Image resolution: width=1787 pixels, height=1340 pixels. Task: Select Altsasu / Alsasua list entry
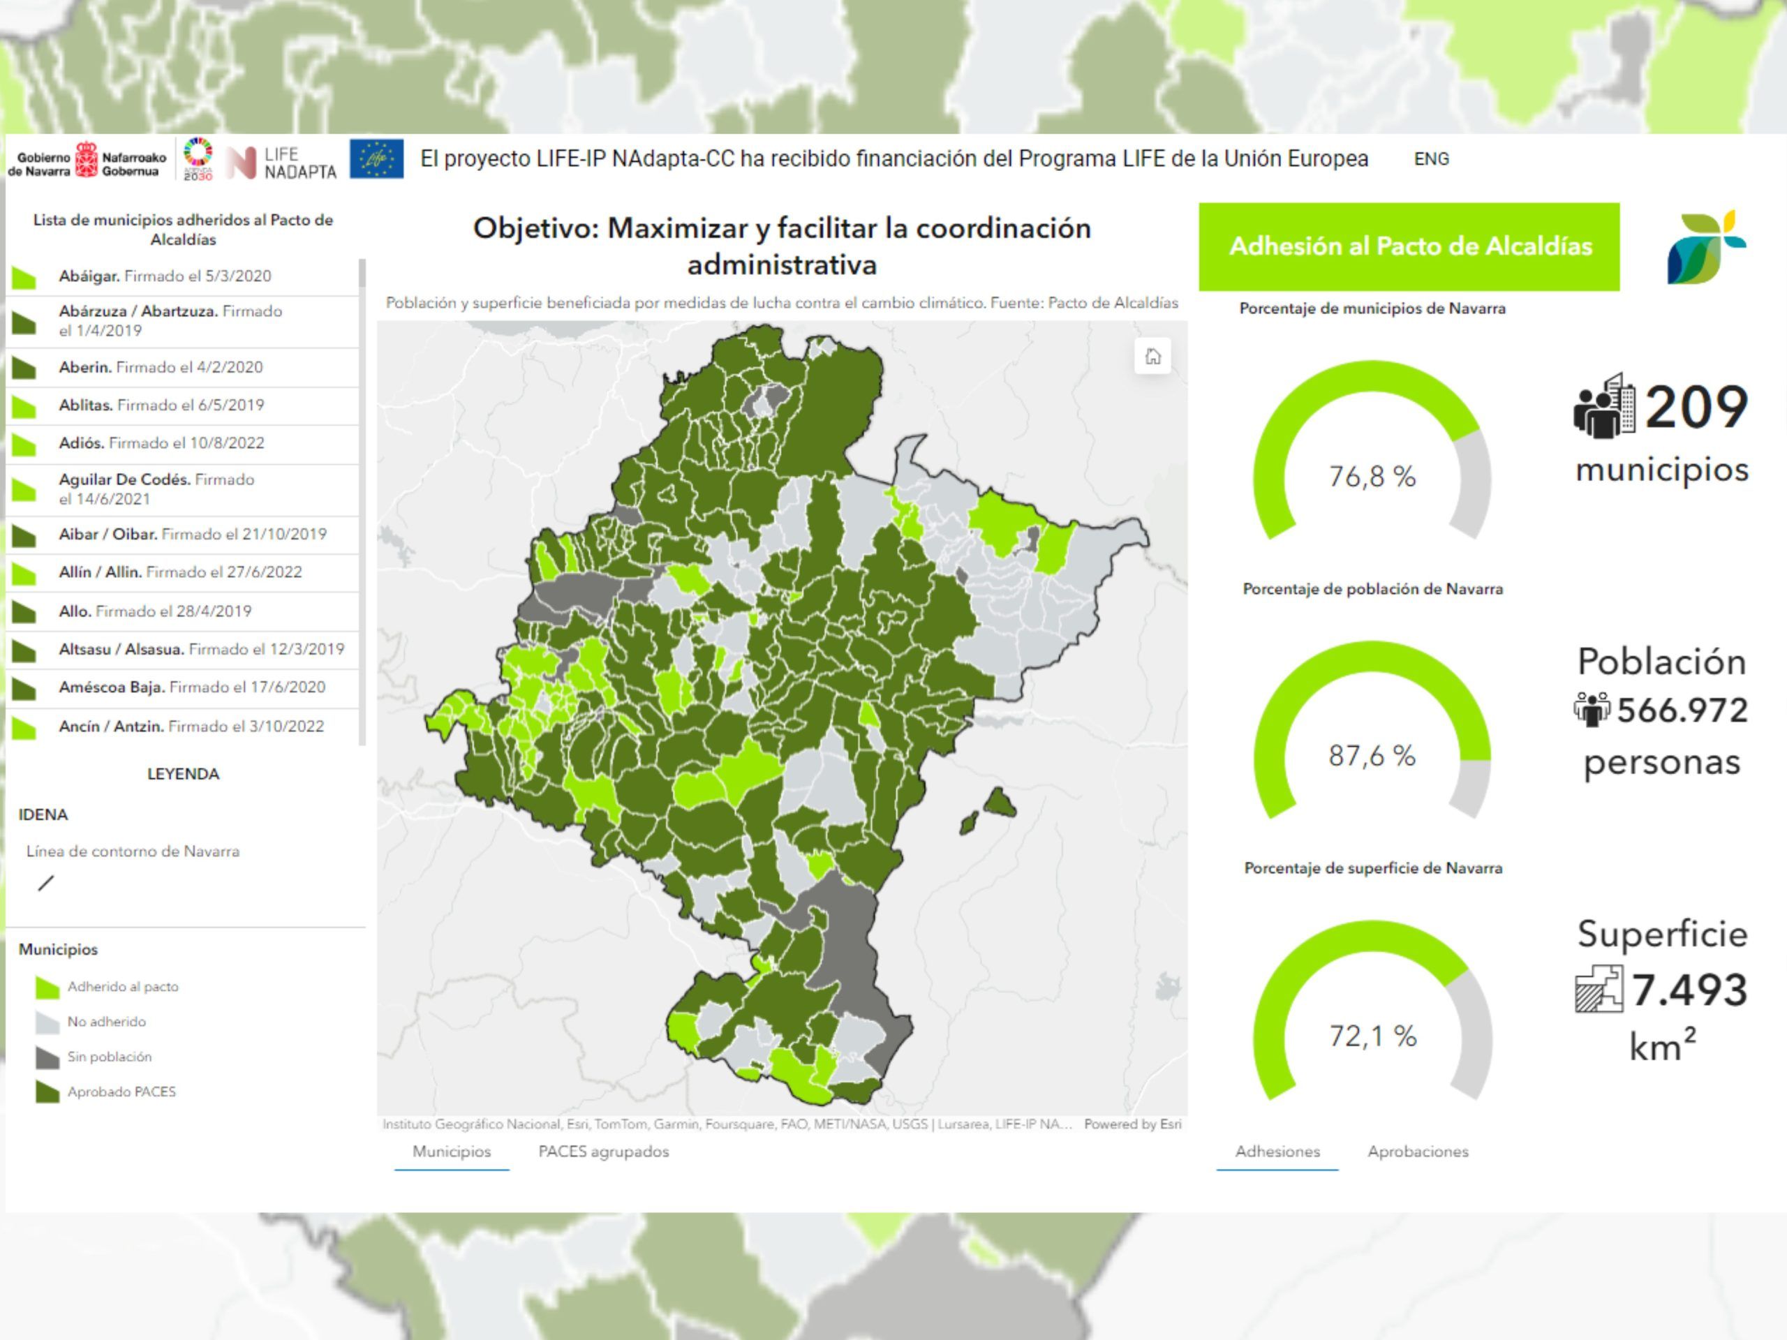coord(183,649)
